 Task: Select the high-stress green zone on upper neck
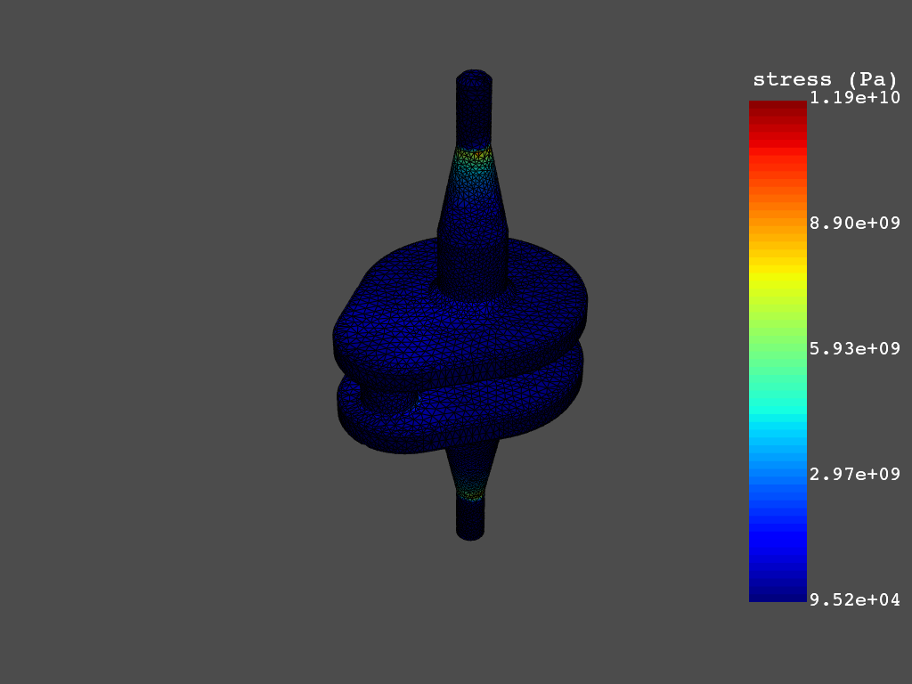(473, 160)
